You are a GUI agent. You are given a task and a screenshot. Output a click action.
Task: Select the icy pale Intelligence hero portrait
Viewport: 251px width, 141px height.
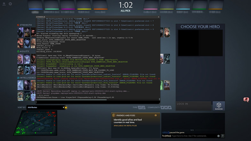20,85
